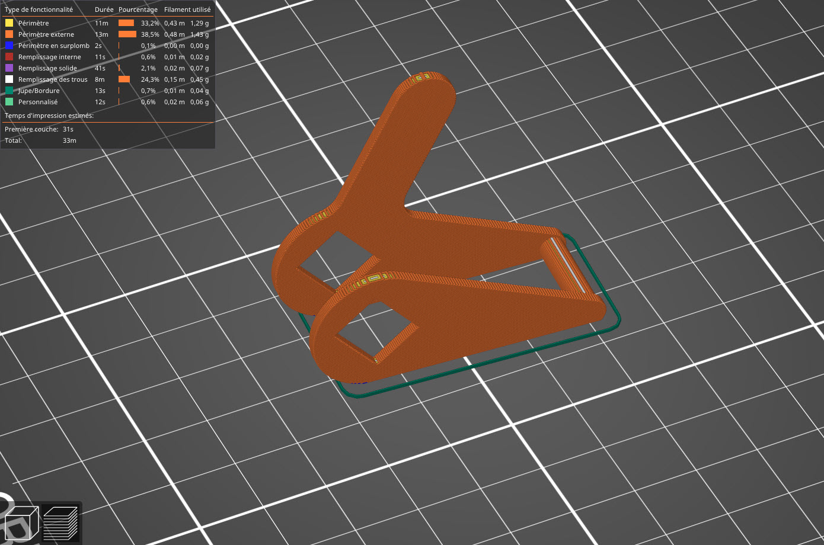Click the 24,3% percentage value
This screenshot has width=824, height=545.
pos(150,79)
